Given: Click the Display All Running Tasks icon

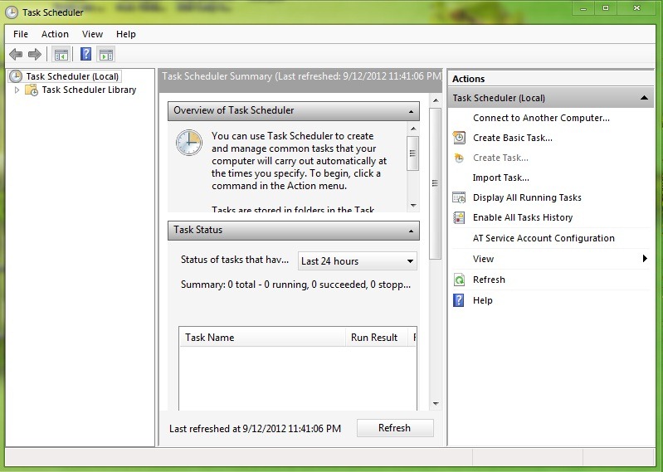Looking at the screenshot, I should (459, 197).
